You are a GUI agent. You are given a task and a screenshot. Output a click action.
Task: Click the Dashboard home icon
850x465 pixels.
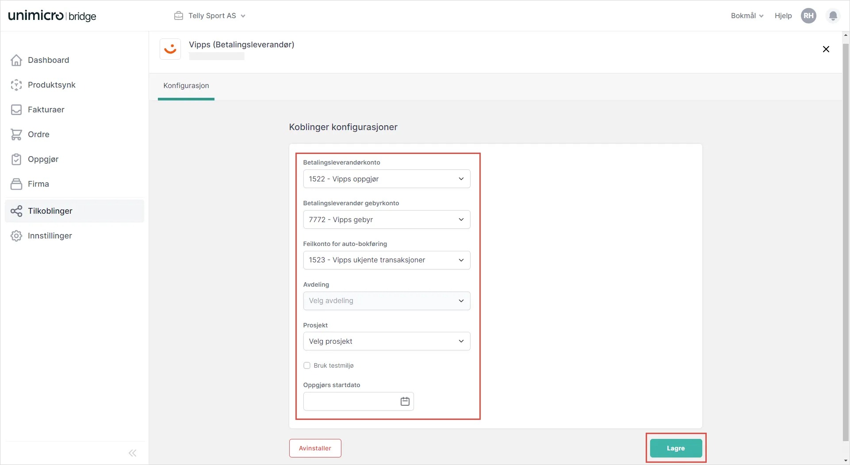16,60
